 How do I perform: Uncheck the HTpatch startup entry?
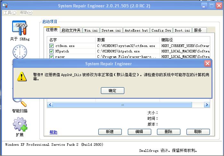(51, 51)
